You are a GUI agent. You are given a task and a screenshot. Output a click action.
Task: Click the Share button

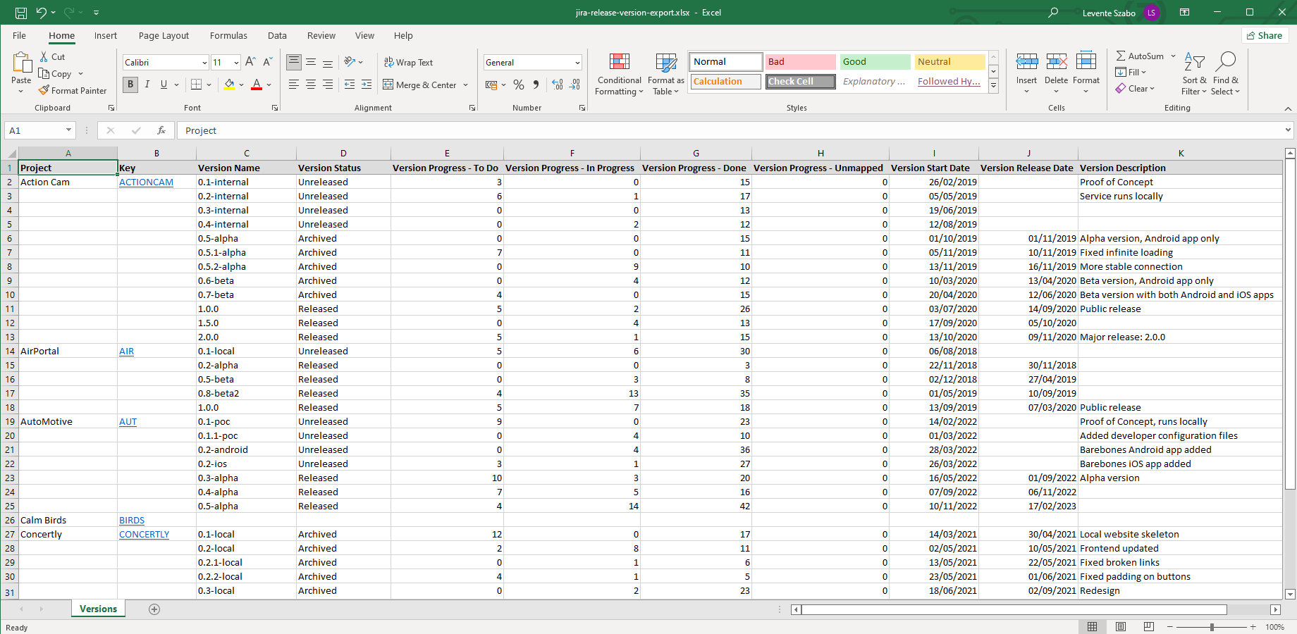1265,35
